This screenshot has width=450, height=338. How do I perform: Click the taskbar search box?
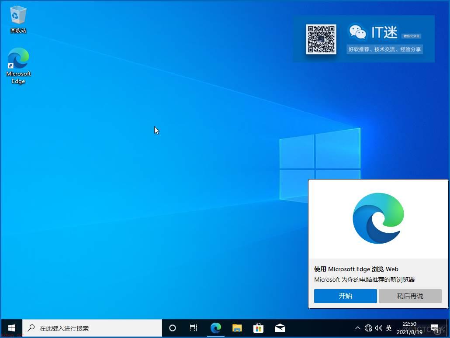92,328
